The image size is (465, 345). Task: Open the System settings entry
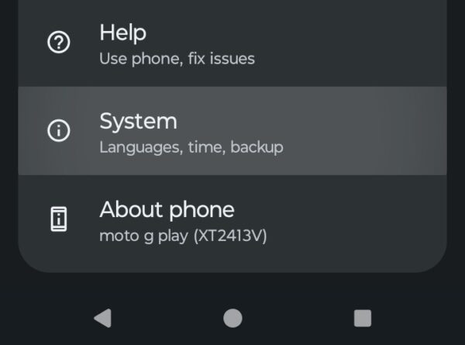(x=232, y=131)
